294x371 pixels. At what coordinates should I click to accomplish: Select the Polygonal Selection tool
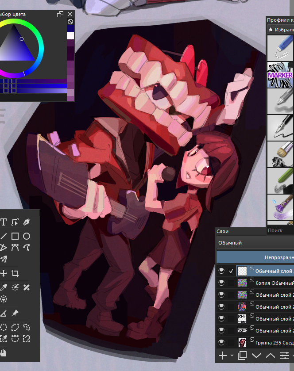pos(15,327)
